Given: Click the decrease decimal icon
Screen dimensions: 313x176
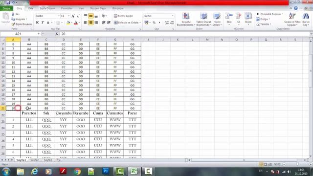Looking at the screenshot, I should tap(172, 22).
